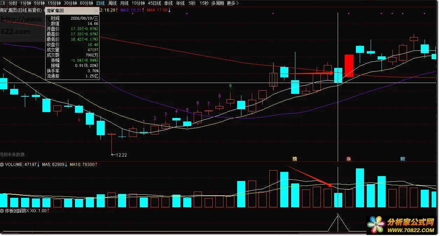Viewport: 440px width, 236px height.
Task: Click the VOLUME panel settings icon
Action: click(2, 164)
